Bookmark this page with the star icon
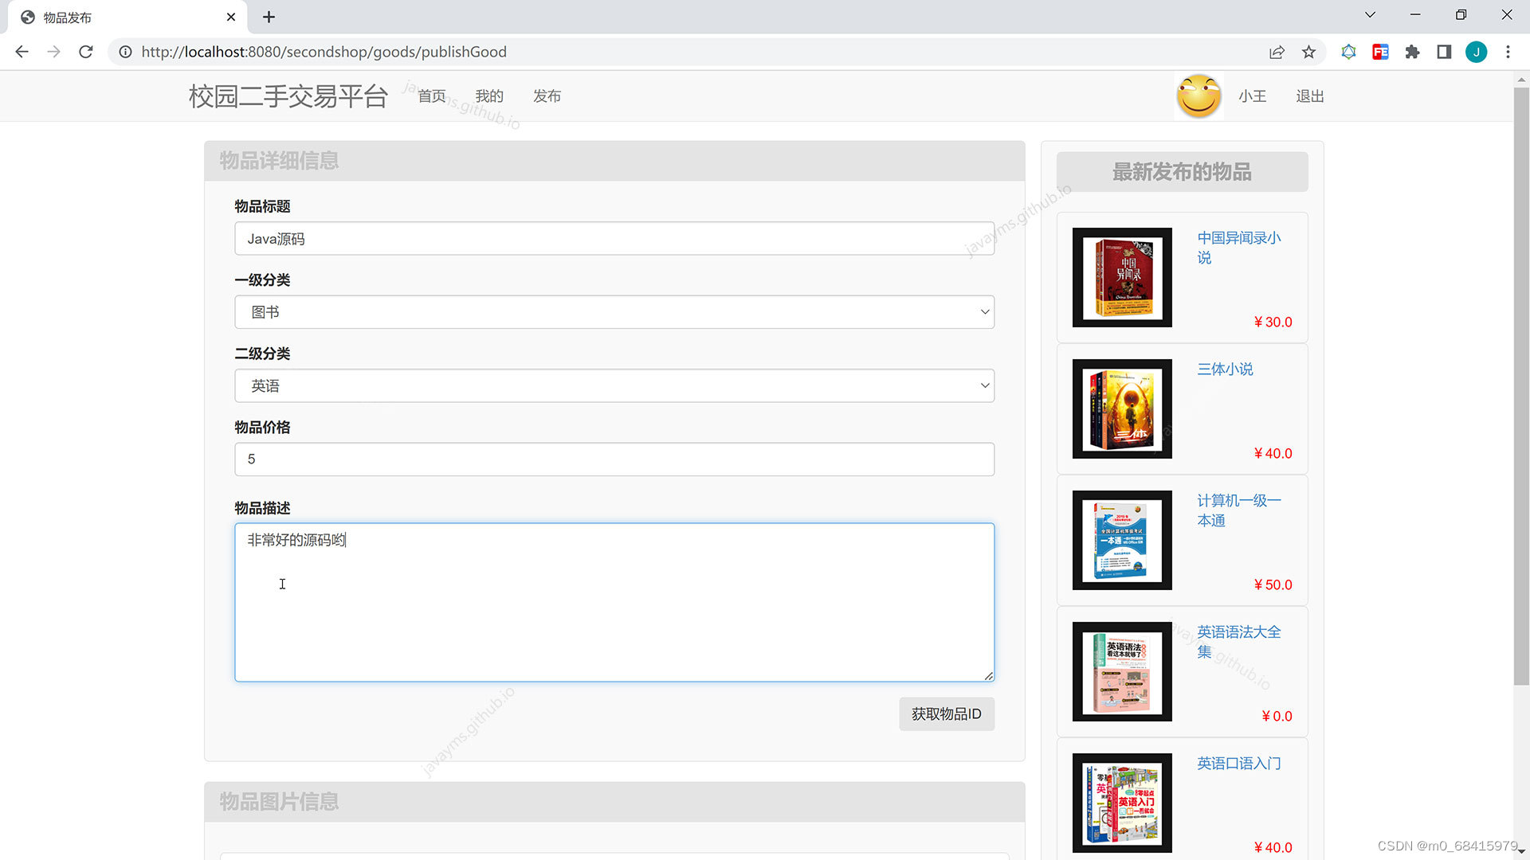Screen dimensions: 1530x860 pos(1308,52)
